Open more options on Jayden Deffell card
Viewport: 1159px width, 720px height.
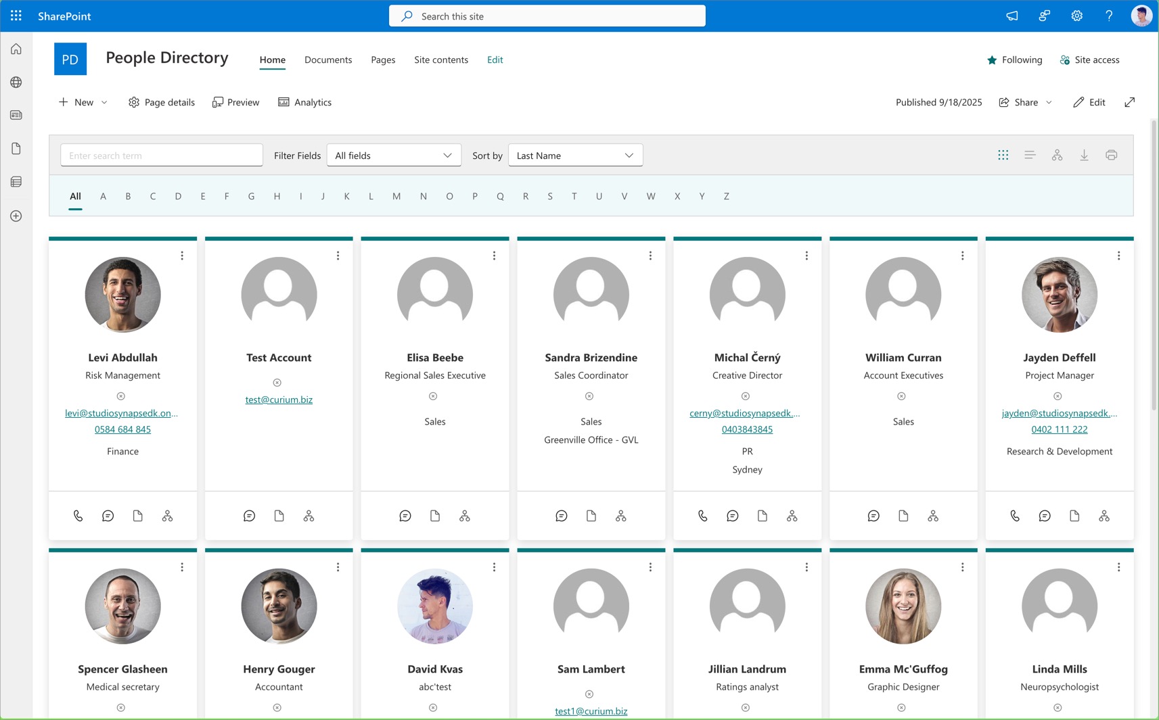click(1118, 256)
